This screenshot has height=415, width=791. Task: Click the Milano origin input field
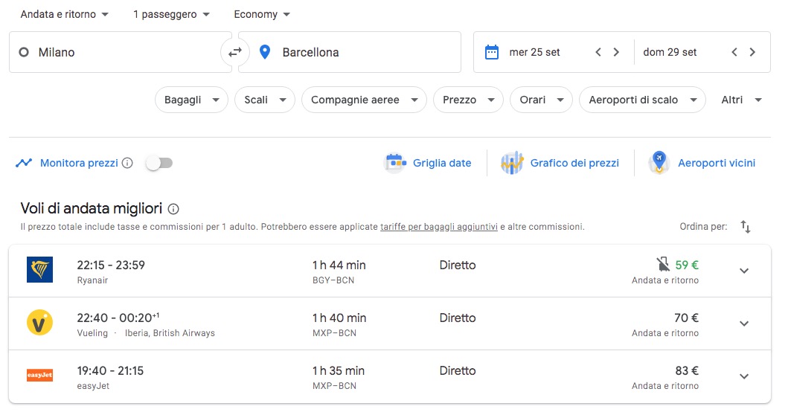[119, 52]
